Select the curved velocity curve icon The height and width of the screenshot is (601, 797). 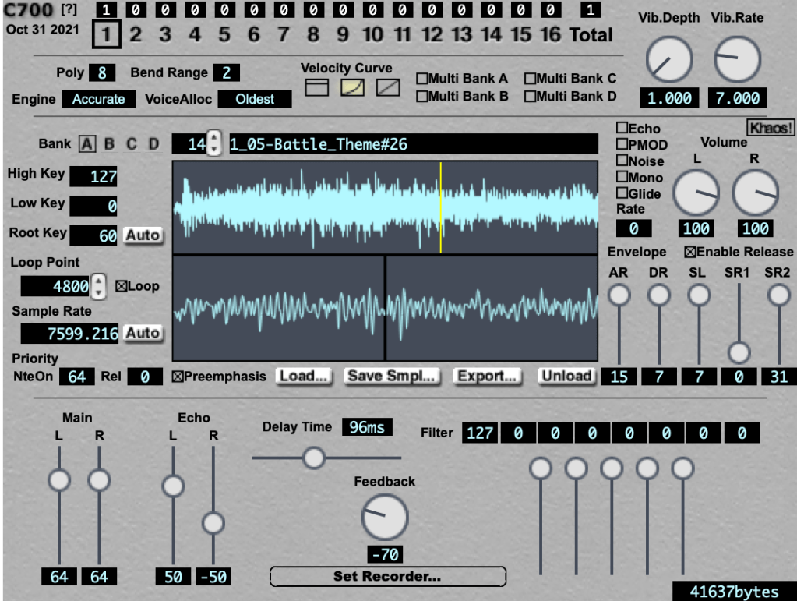[352, 88]
